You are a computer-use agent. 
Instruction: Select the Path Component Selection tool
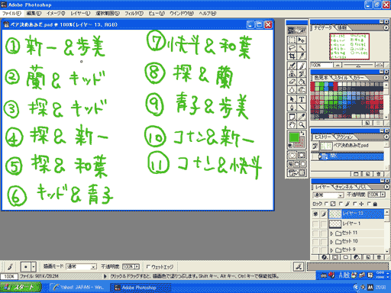coord(292,99)
